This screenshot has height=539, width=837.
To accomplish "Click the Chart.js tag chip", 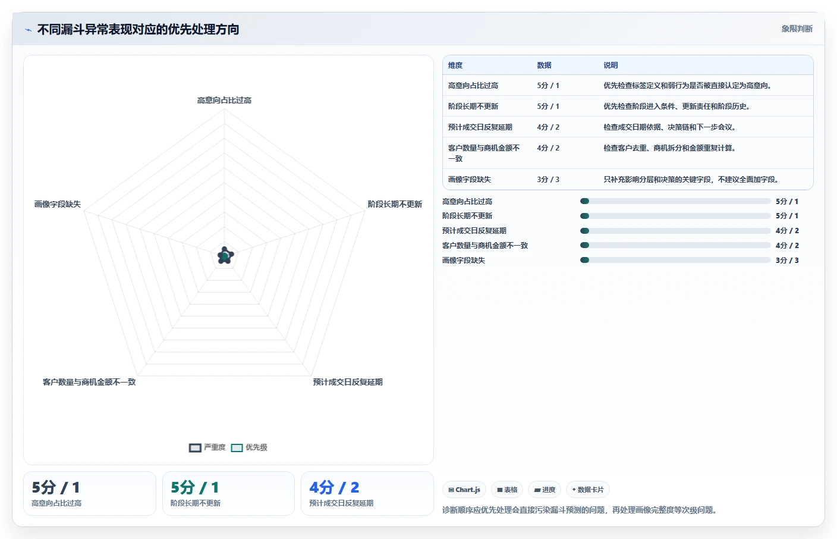I will [x=464, y=490].
